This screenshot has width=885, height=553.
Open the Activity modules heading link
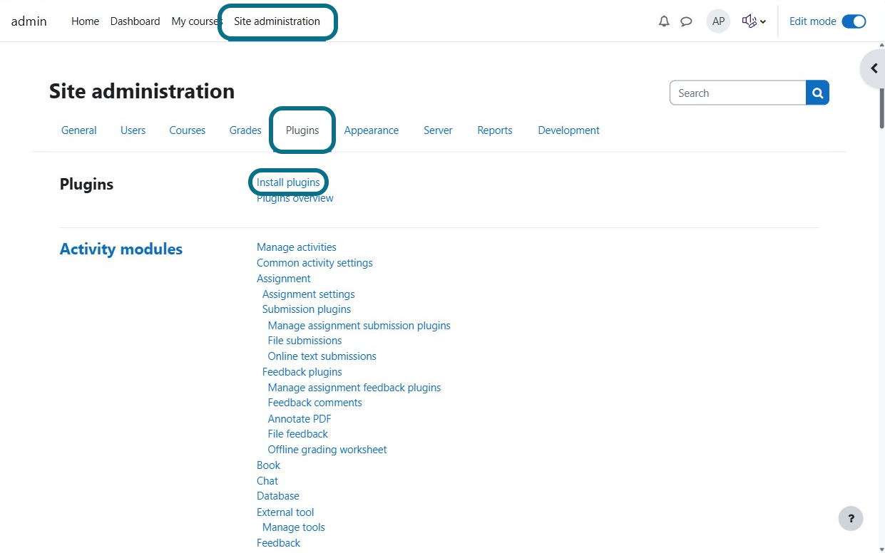pyautogui.click(x=121, y=249)
